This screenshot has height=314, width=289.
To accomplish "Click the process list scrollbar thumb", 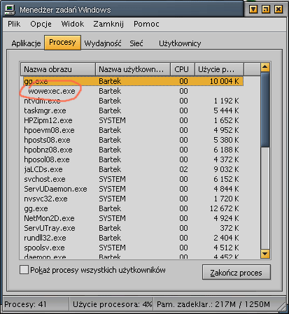I will [x=265, y=110].
